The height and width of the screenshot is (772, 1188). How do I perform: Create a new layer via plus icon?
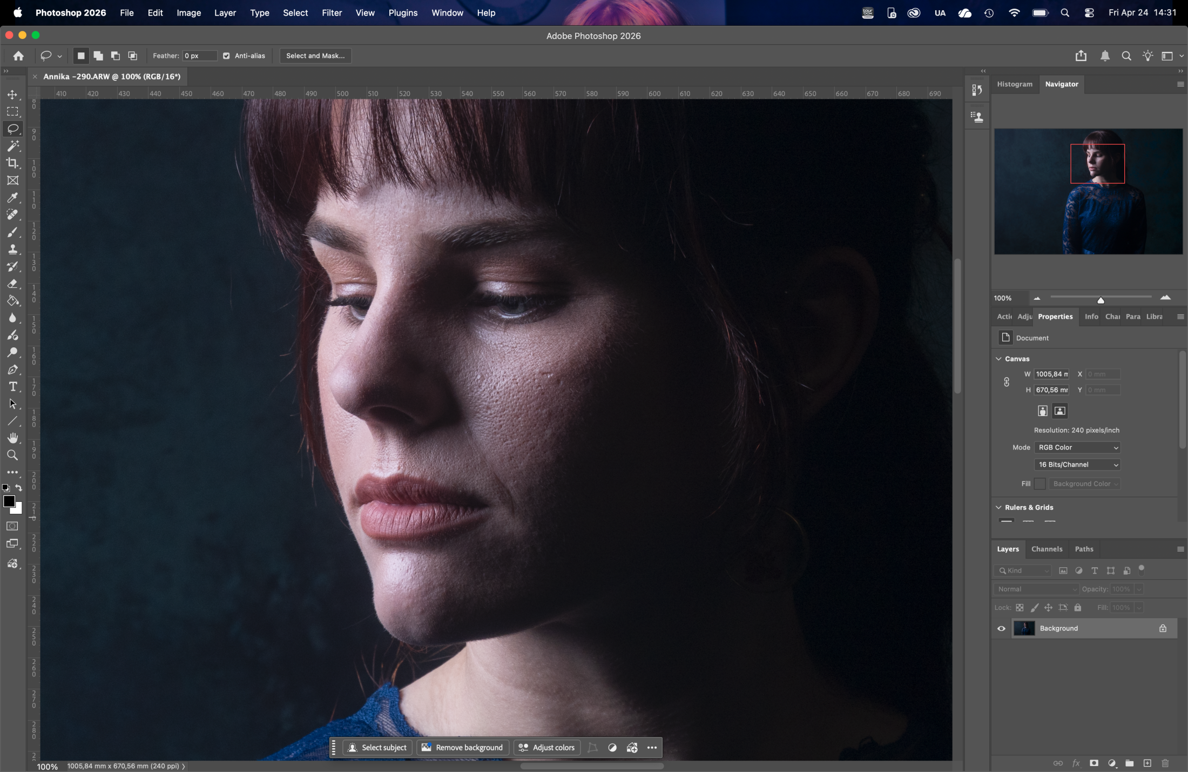pos(1147,763)
